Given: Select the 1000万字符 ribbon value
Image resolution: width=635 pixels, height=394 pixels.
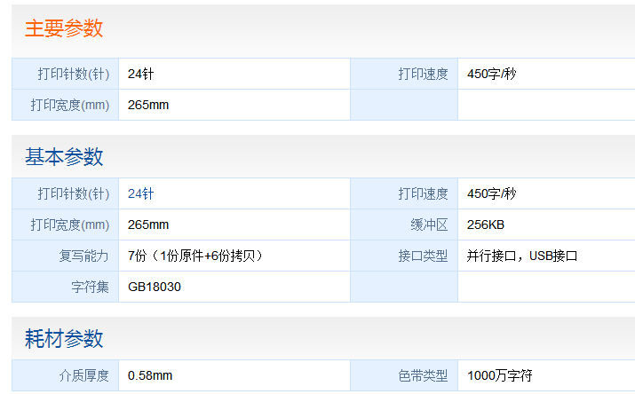Looking at the screenshot, I should pyautogui.click(x=499, y=375).
